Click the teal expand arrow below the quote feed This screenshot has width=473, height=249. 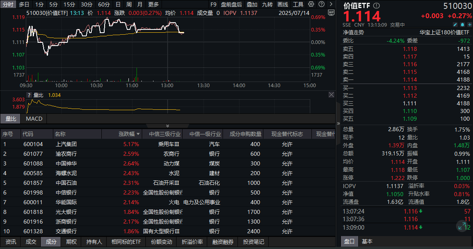click(x=462, y=227)
